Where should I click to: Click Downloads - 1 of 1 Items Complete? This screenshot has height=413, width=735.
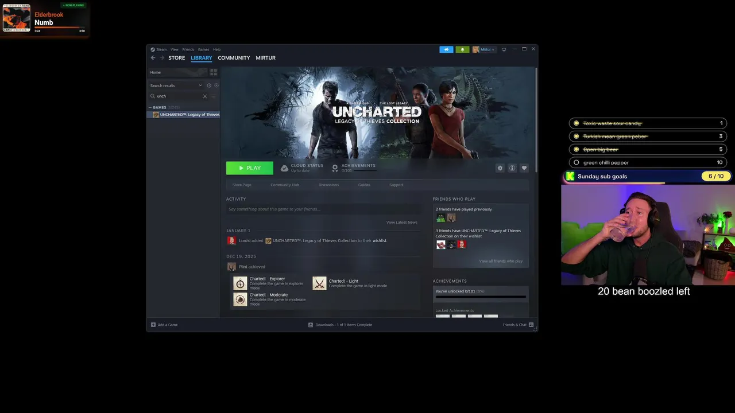[x=343, y=325]
